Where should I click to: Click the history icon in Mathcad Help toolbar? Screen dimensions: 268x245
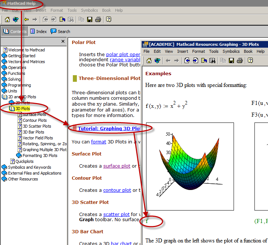tap(62, 19)
